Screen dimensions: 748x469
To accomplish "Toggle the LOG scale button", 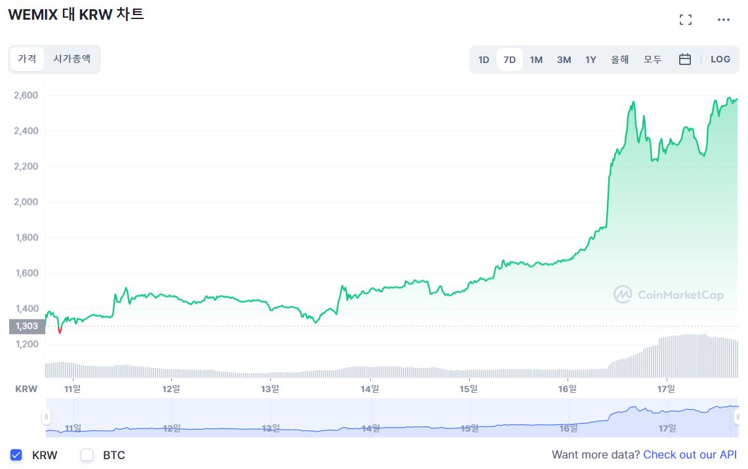I will pyautogui.click(x=720, y=59).
